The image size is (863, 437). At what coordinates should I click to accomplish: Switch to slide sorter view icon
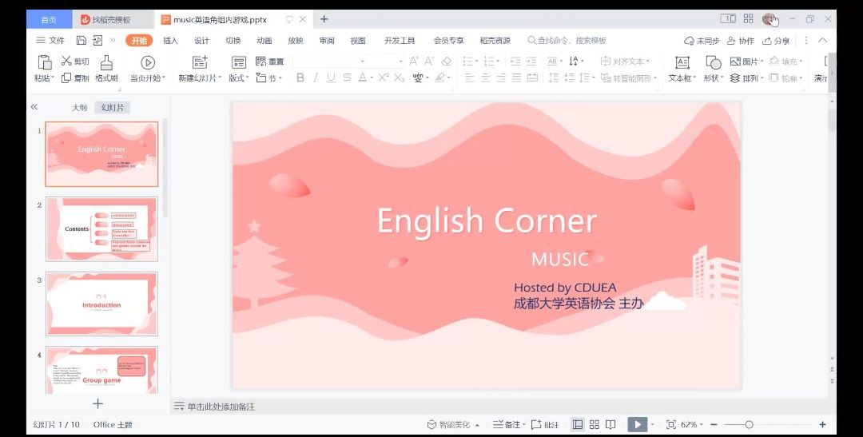click(x=594, y=425)
